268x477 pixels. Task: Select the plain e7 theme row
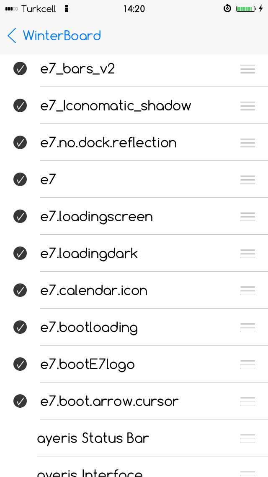[x=134, y=179]
